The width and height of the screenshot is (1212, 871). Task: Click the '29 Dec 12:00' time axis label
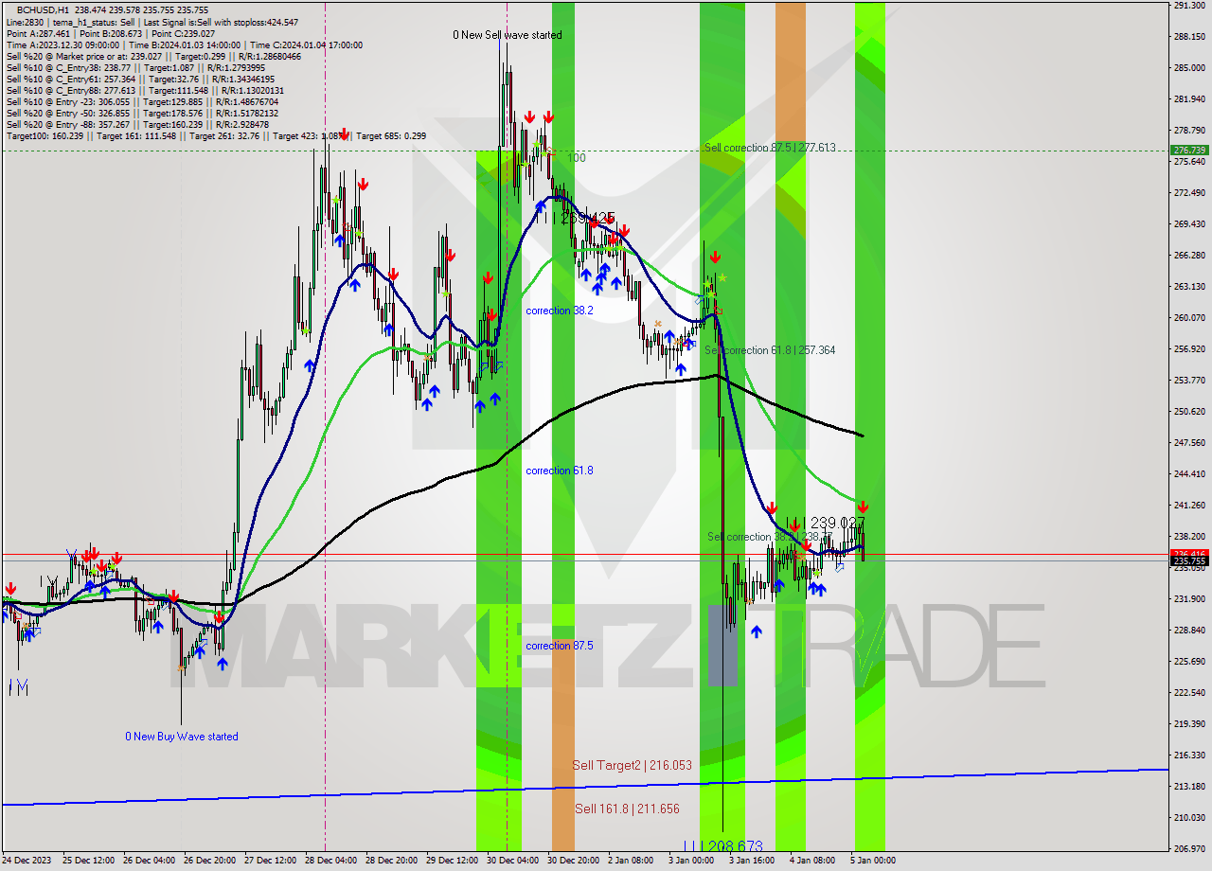pyautogui.click(x=452, y=861)
